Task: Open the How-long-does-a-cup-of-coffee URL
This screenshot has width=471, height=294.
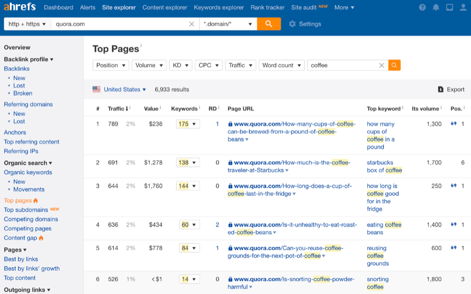Action: click(290, 189)
